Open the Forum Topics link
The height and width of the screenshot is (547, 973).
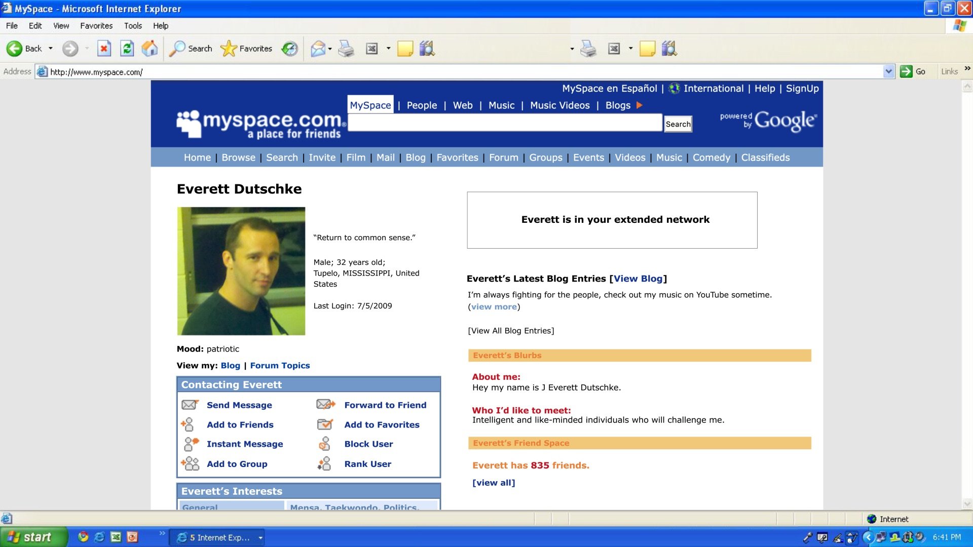coord(280,366)
